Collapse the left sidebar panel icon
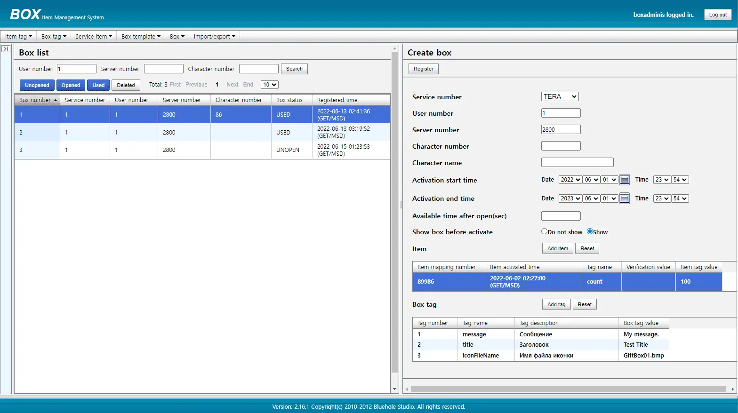Screen dimensions: 738x413 [x=6, y=48]
